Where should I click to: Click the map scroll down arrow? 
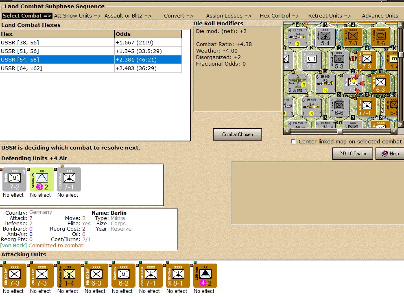coord(401,125)
